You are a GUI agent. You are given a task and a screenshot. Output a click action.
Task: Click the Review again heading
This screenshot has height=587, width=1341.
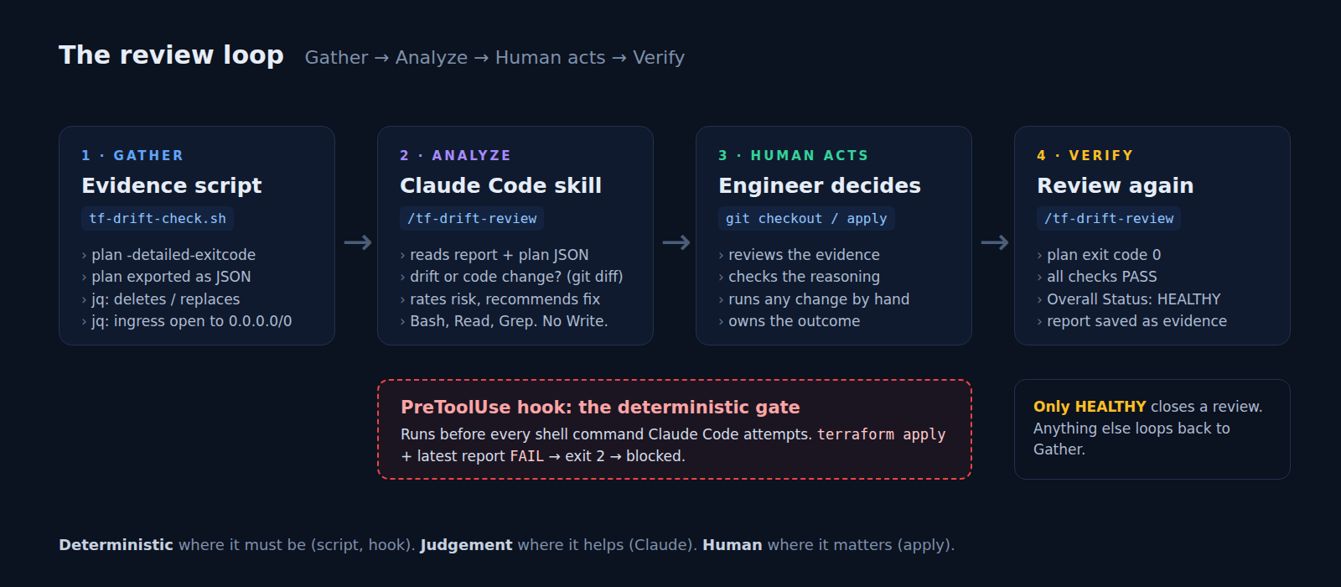click(1115, 185)
